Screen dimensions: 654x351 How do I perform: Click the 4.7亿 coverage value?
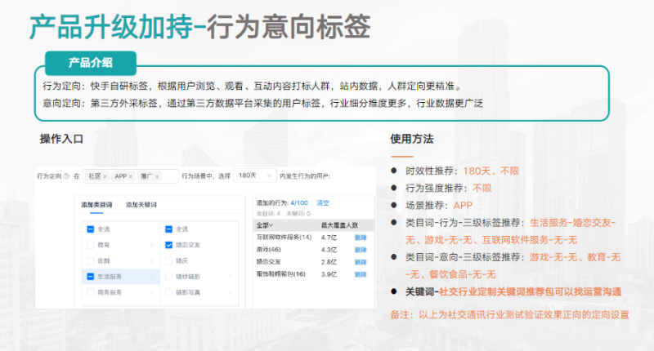[329, 238]
